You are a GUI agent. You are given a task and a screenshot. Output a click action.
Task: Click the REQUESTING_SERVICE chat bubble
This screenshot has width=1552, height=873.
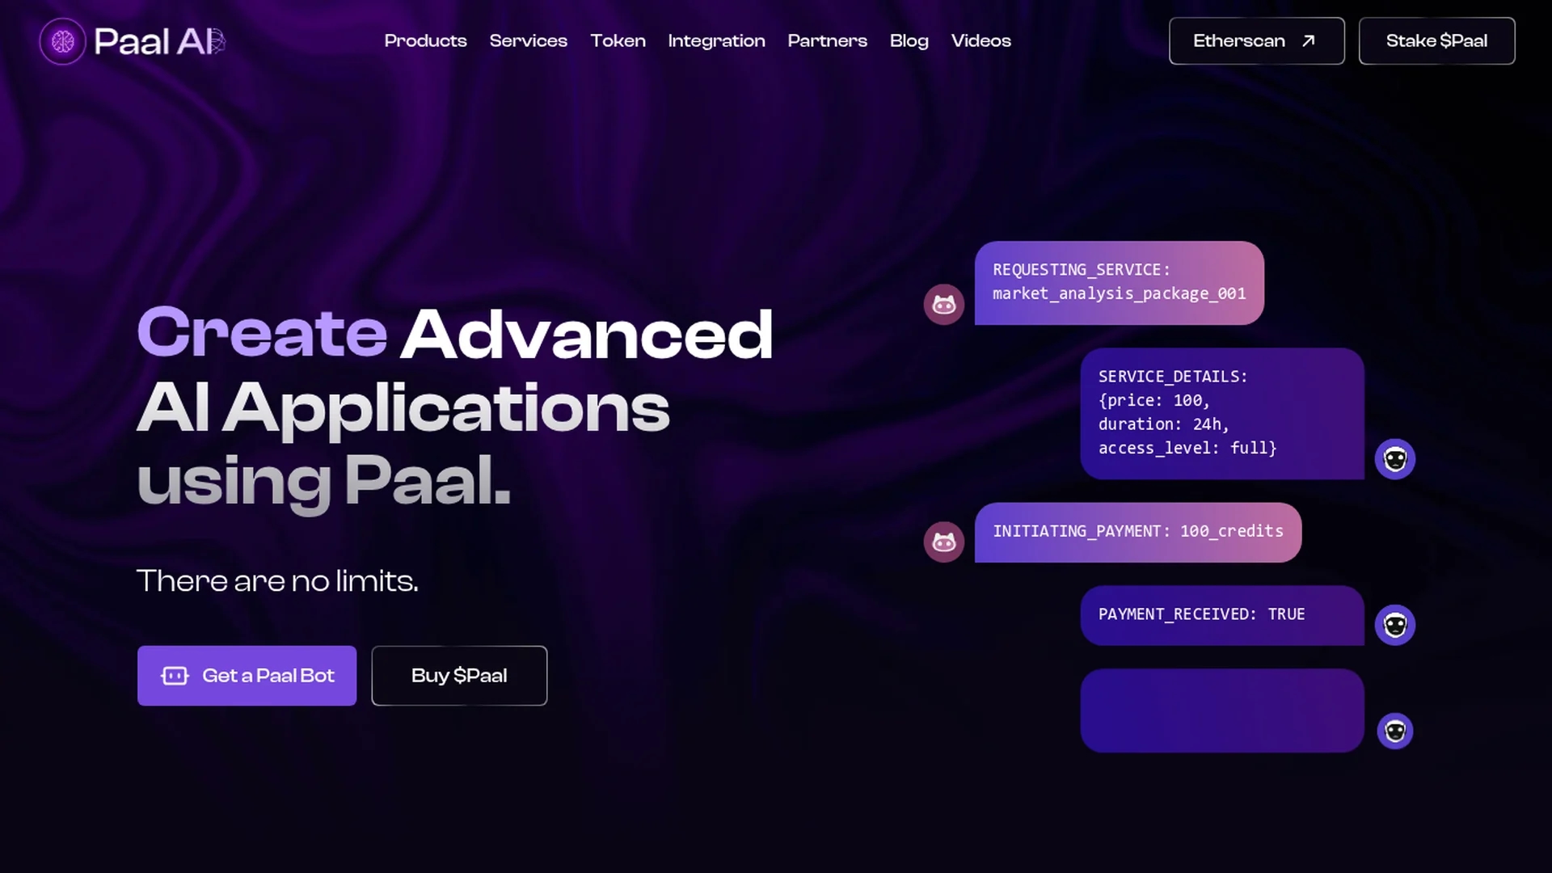(1120, 283)
